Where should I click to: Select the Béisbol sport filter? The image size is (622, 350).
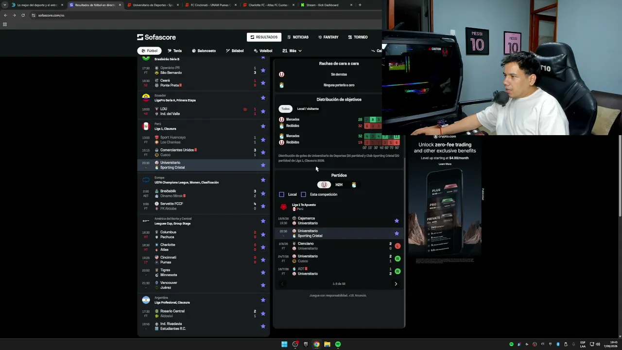(235, 51)
